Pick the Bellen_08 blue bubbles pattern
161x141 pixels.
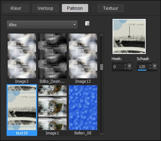[83, 107]
